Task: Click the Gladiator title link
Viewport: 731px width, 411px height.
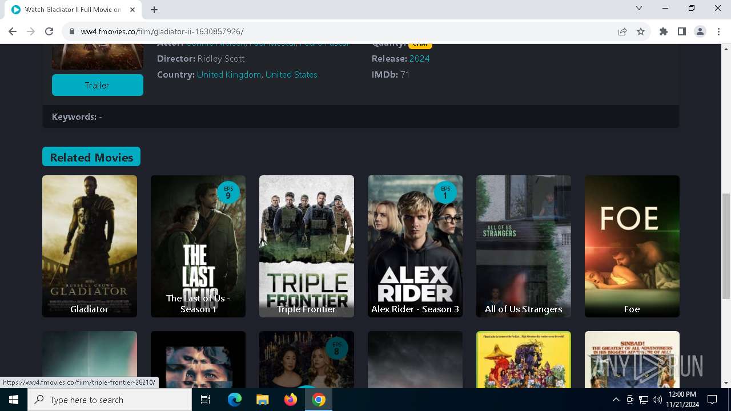Action: [x=89, y=309]
